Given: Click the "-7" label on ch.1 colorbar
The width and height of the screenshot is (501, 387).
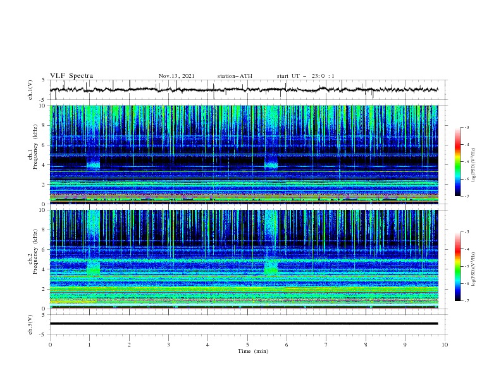Looking at the screenshot, I should point(467,196).
